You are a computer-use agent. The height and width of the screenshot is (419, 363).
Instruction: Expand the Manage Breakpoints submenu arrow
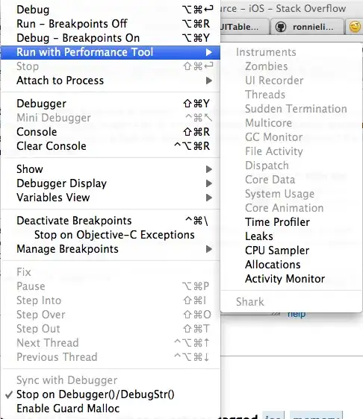[209, 249]
